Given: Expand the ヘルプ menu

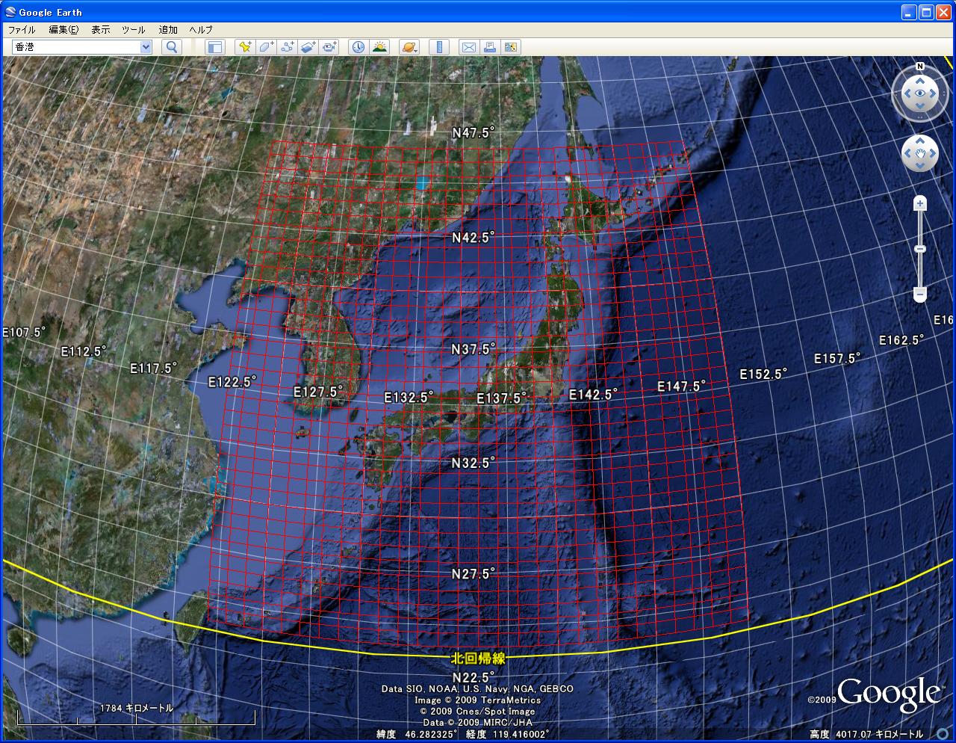Looking at the screenshot, I should (x=200, y=30).
